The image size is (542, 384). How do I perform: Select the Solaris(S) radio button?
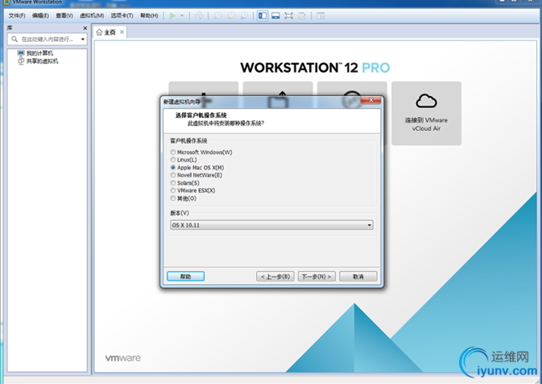pyautogui.click(x=173, y=182)
